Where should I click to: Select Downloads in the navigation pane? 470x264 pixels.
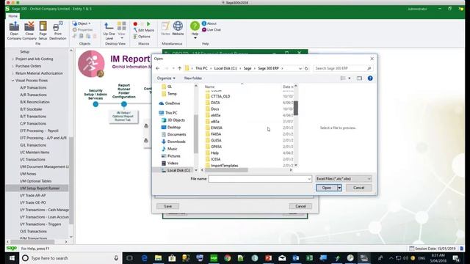(173, 142)
